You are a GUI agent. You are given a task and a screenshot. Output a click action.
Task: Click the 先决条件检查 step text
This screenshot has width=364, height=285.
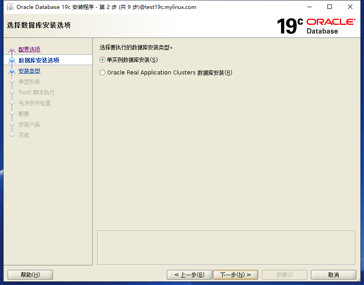click(35, 103)
